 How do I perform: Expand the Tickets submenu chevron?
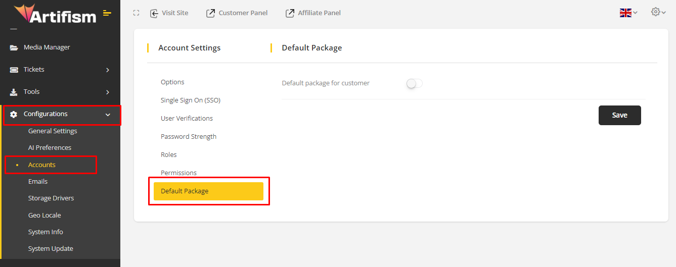[x=108, y=70]
